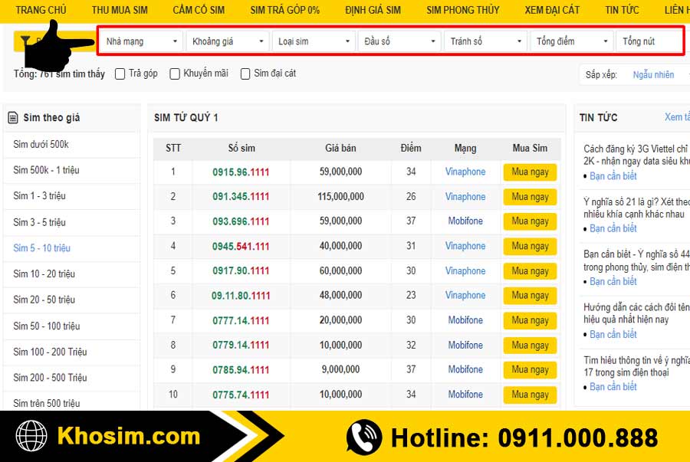Check the Sim đại cát option
690x462 pixels.
(245, 74)
